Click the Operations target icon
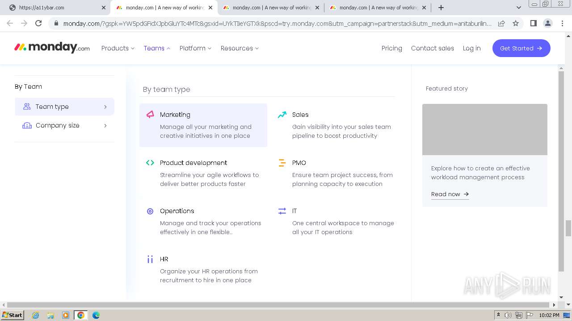 tap(150, 211)
